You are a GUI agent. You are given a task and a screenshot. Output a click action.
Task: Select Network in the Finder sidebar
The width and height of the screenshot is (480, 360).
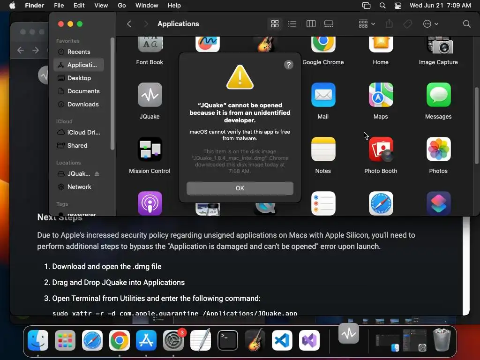79,187
